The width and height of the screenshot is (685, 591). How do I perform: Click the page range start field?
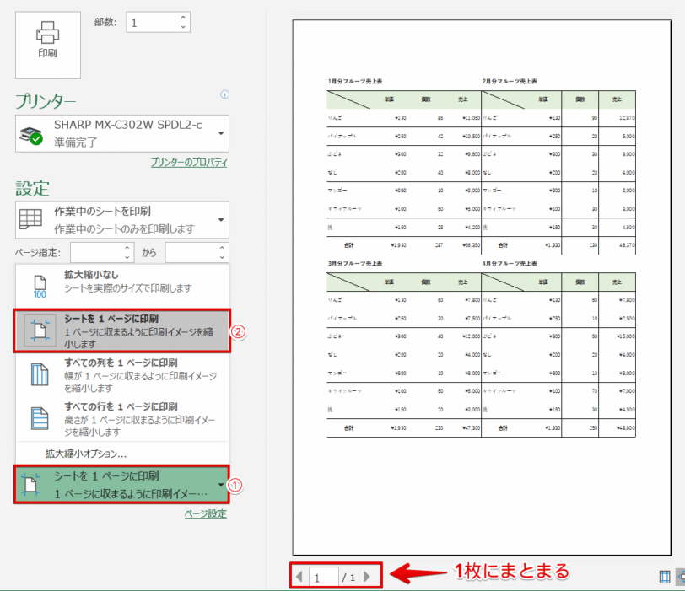[x=96, y=251]
